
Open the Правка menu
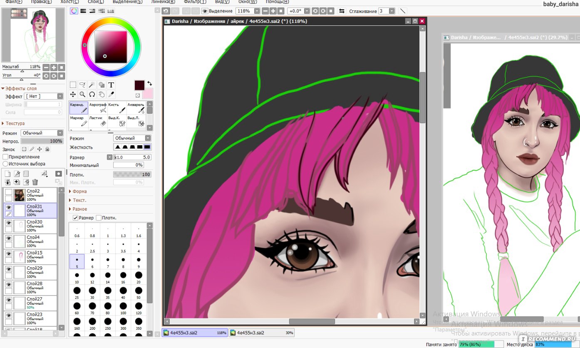click(42, 2)
